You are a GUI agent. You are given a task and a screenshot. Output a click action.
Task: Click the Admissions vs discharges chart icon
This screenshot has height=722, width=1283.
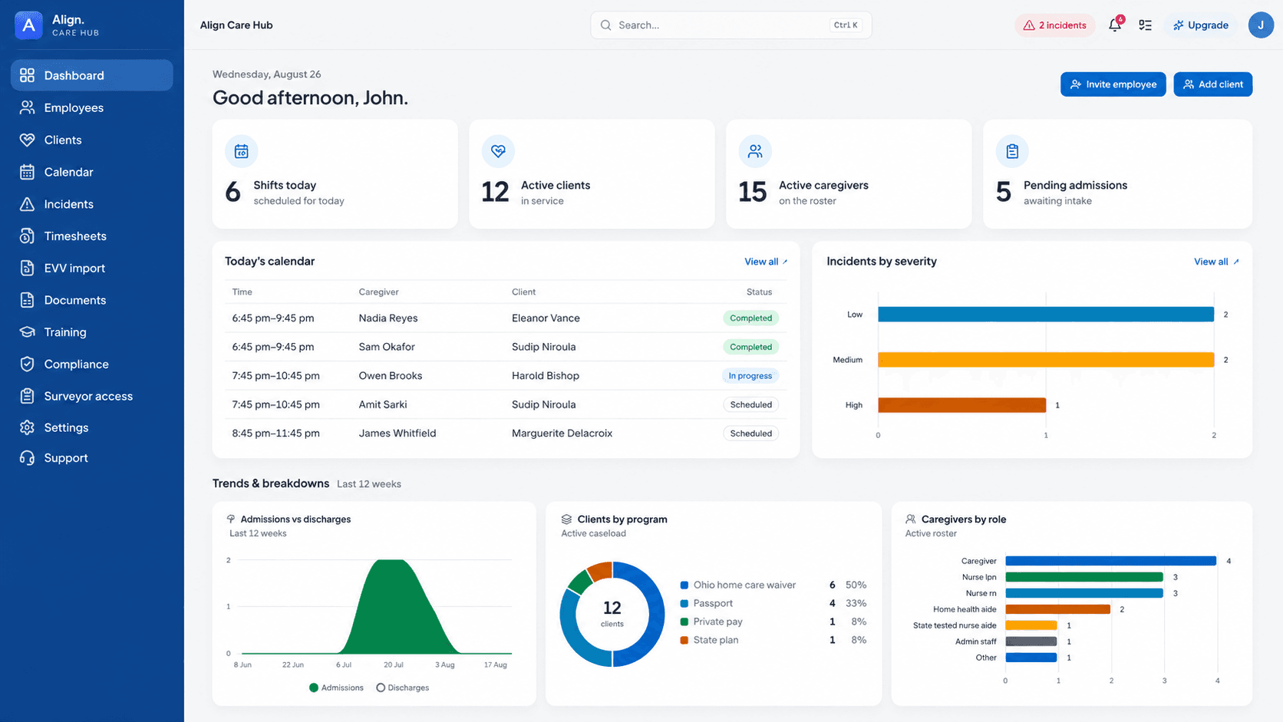[230, 519]
